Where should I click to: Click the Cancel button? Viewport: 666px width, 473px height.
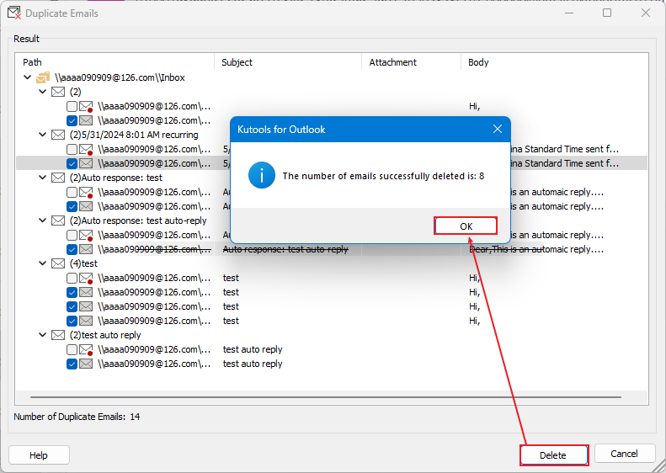pyautogui.click(x=624, y=454)
